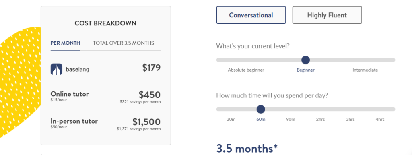
Task: Click the Online tutor row label
Action: point(70,94)
